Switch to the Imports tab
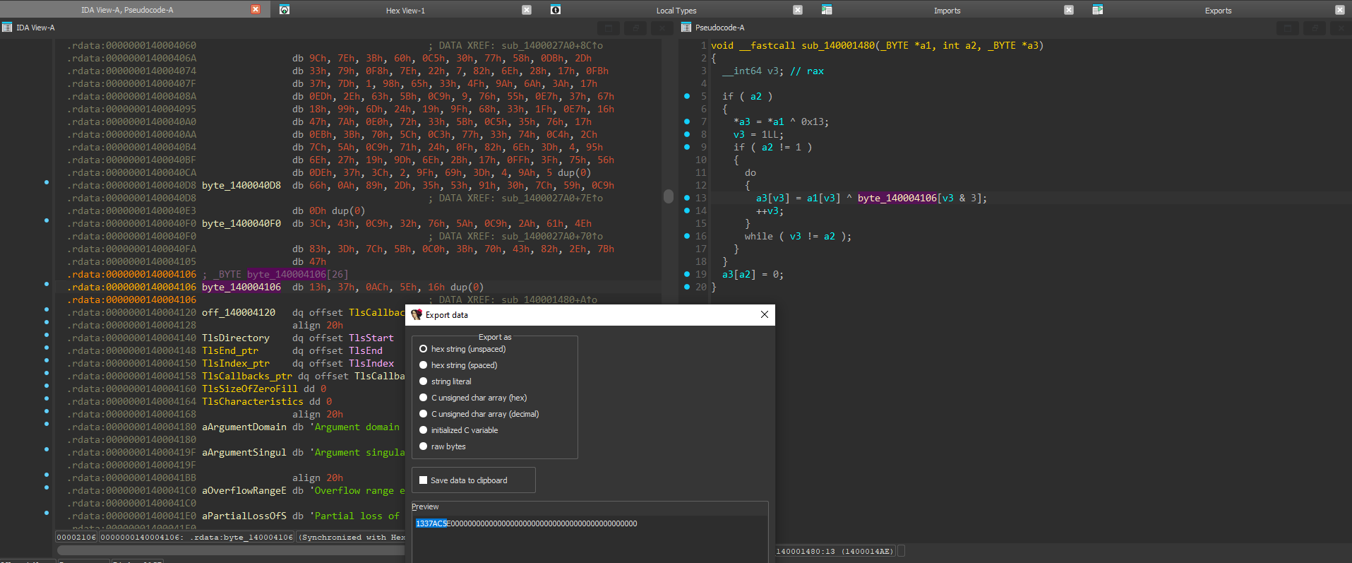 (947, 11)
